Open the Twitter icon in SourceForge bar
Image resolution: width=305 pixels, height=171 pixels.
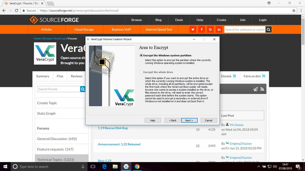(x=193, y=29)
